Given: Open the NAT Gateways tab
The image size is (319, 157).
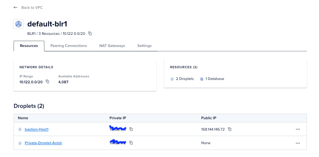Looking at the screenshot, I should coord(112,46).
